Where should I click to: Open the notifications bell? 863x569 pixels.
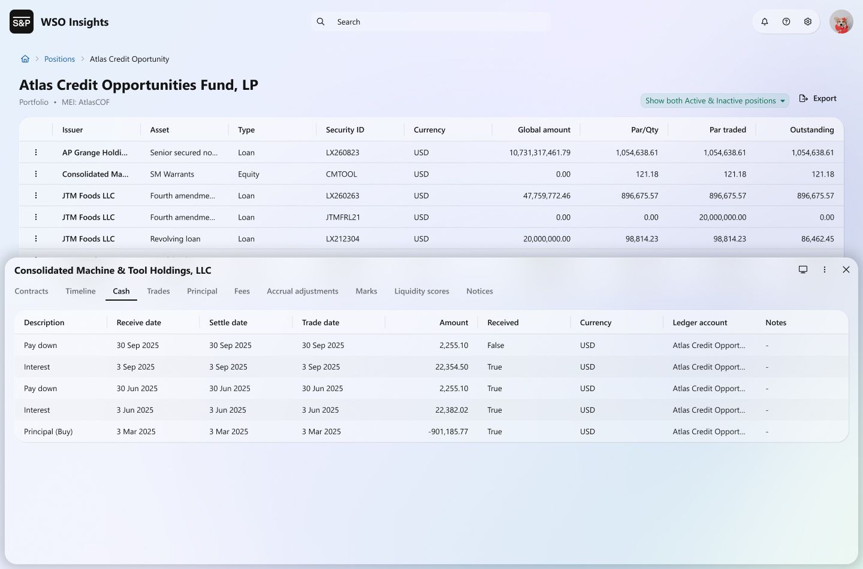(x=765, y=22)
